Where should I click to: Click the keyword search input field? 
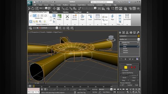102,2
